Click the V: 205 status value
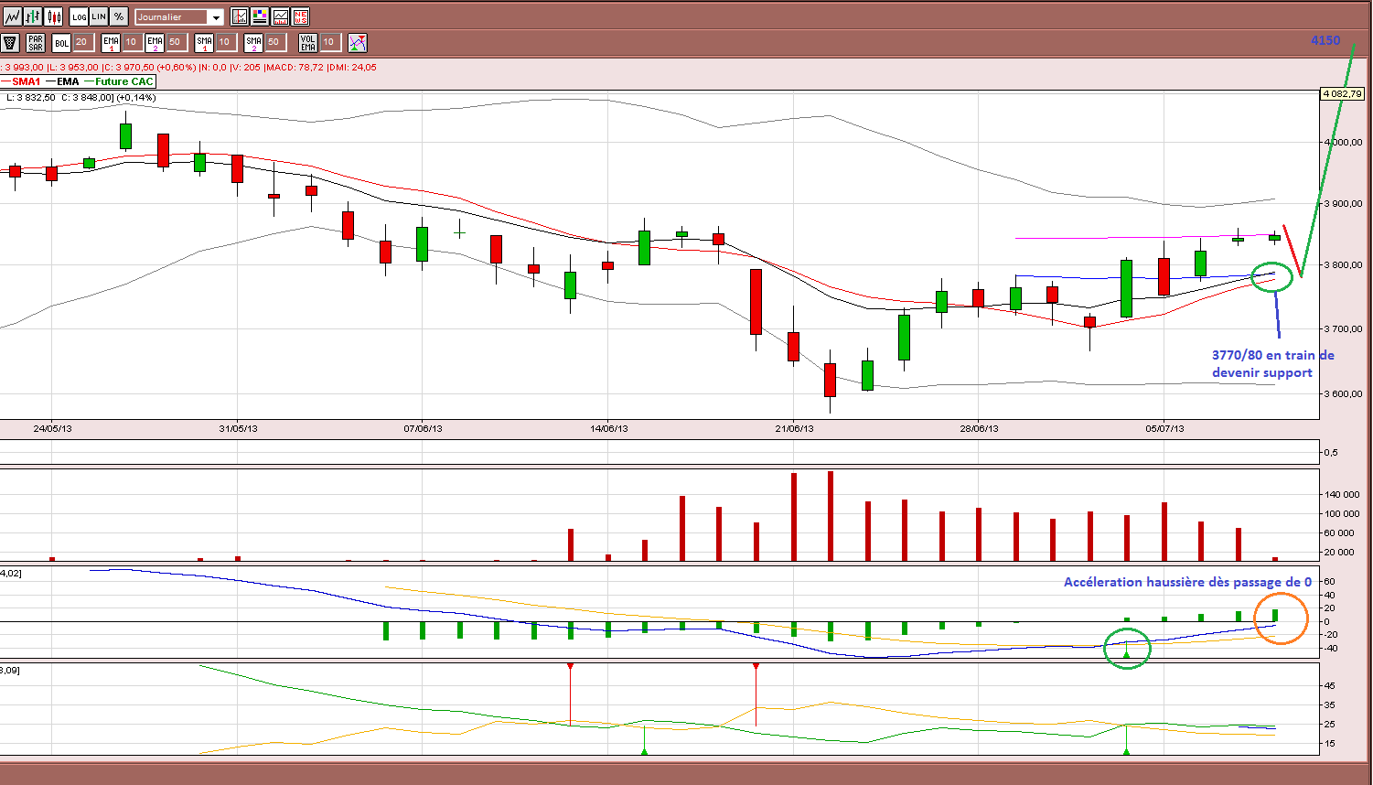Screen dimensions: 1373x785 tap(247, 67)
